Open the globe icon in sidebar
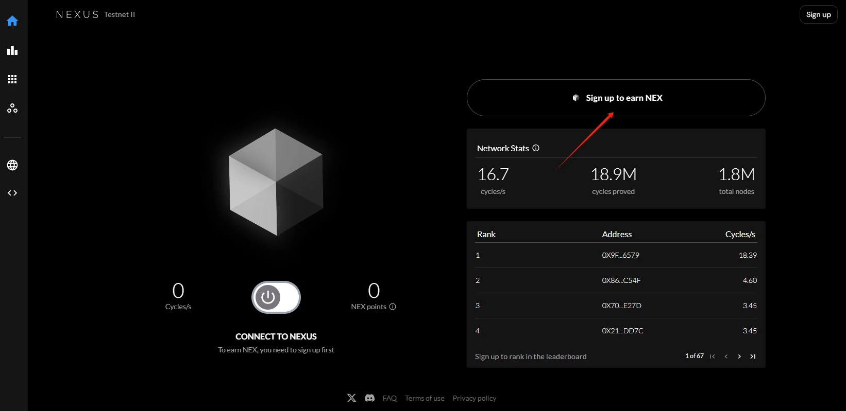Image resolution: width=846 pixels, height=411 pixels. point(12,165)
